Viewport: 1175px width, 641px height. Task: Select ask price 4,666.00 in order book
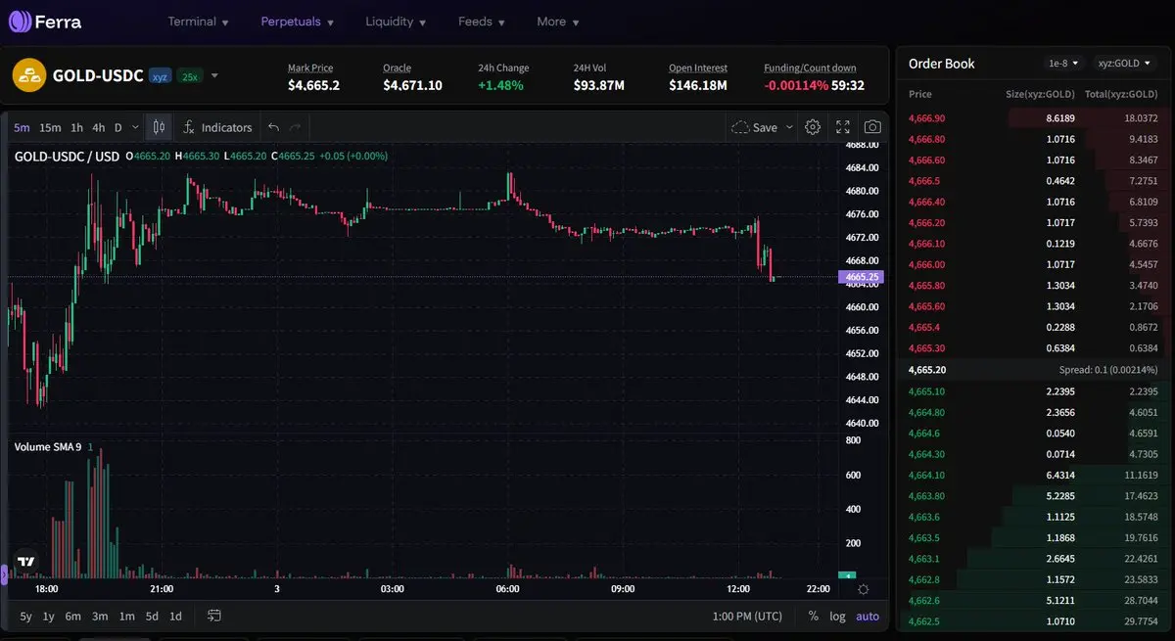click(x=927, y=264)
